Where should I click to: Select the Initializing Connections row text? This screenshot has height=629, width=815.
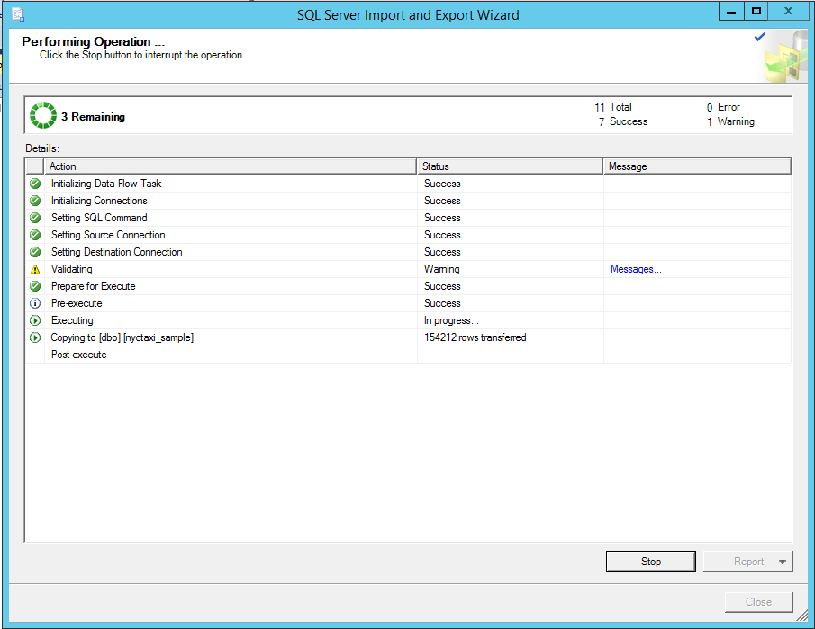click(99, 201)
